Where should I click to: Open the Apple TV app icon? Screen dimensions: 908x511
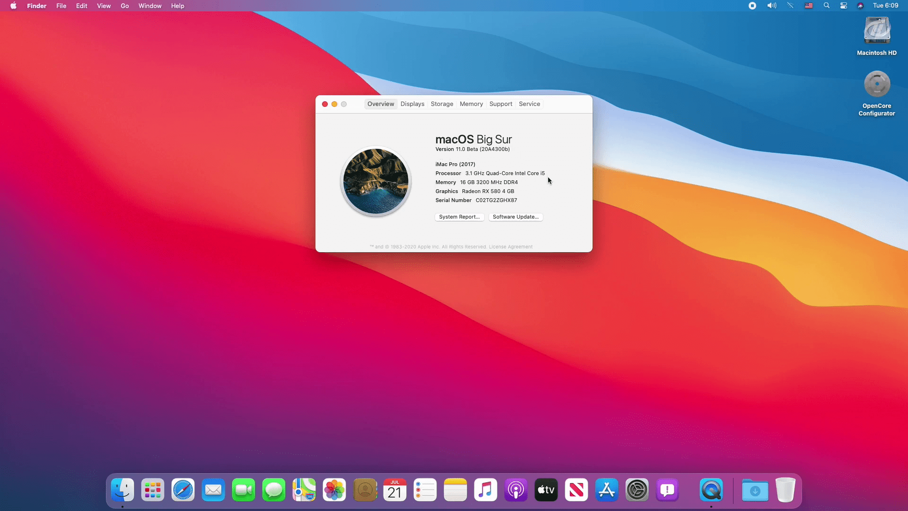click(546, 490)
